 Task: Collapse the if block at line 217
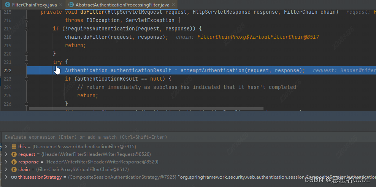26,29
